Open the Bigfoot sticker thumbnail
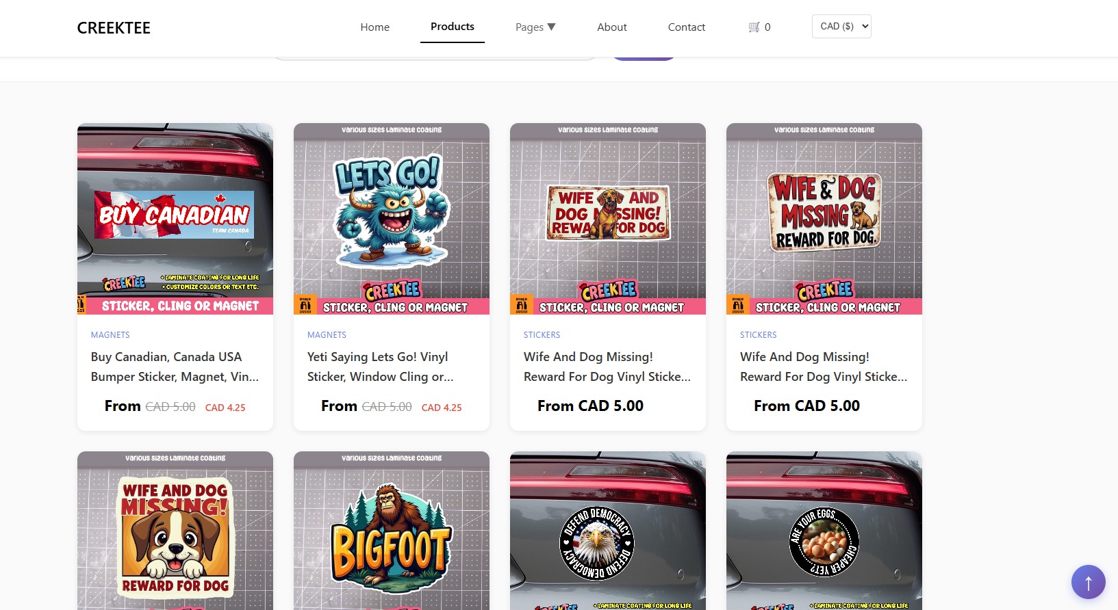The image size is (1118, 610). [392, 531]
